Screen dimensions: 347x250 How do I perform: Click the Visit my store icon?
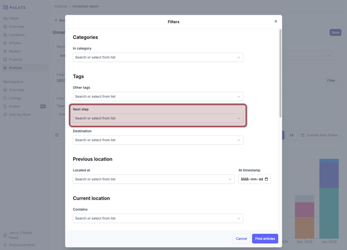(5, 114)
